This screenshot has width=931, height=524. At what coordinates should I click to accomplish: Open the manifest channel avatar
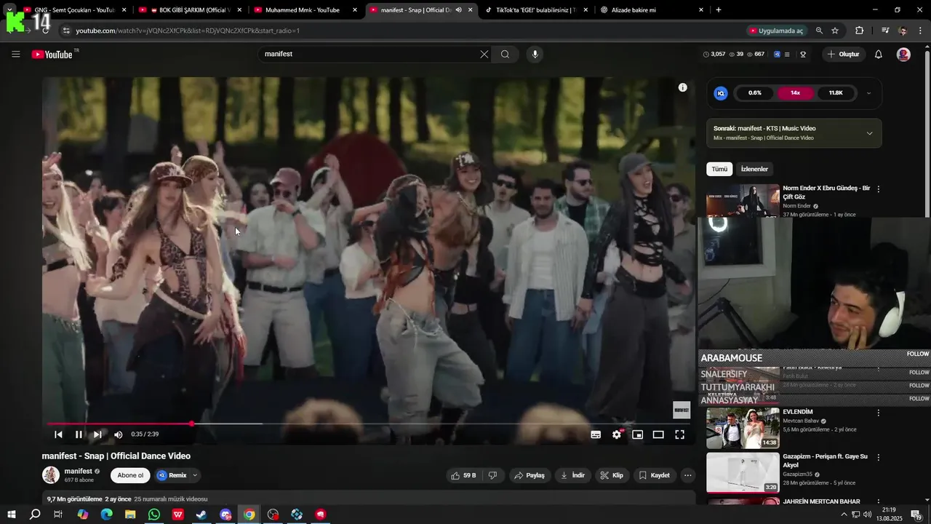[51, 475]
